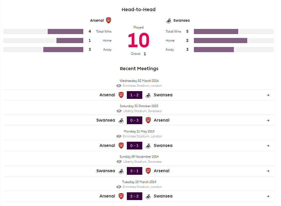Click the Swansea swan logo in the header
281x206 pixels.
[x=169, y=21]
